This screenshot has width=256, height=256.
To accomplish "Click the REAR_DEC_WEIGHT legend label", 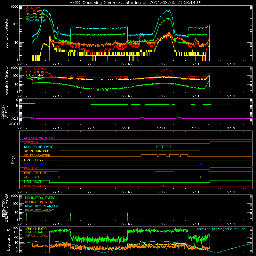I will point(39,211).
